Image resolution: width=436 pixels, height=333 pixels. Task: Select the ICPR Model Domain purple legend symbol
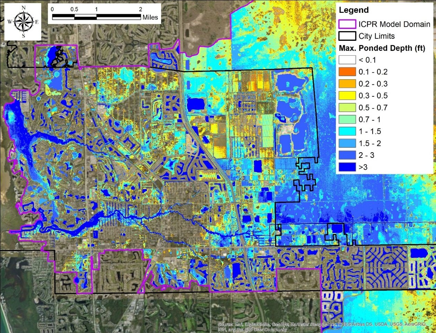pos(347,24)
